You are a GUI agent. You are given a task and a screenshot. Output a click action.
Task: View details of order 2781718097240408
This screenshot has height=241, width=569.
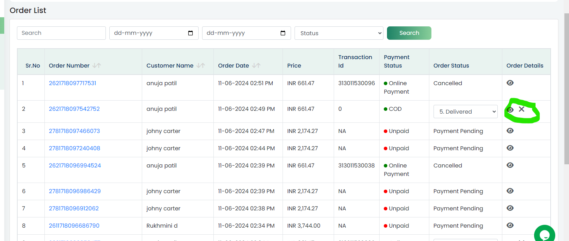510,148
